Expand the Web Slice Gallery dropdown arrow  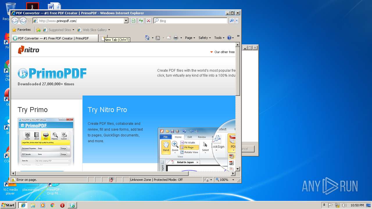coord(109,30)
